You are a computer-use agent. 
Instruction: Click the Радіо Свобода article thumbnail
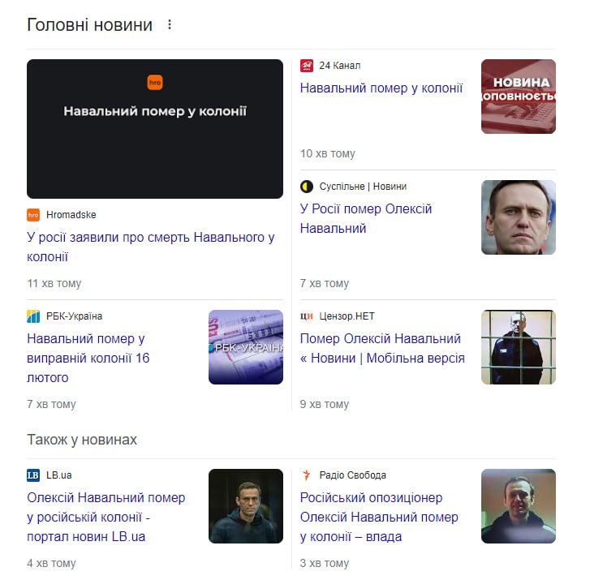(518, 506)
